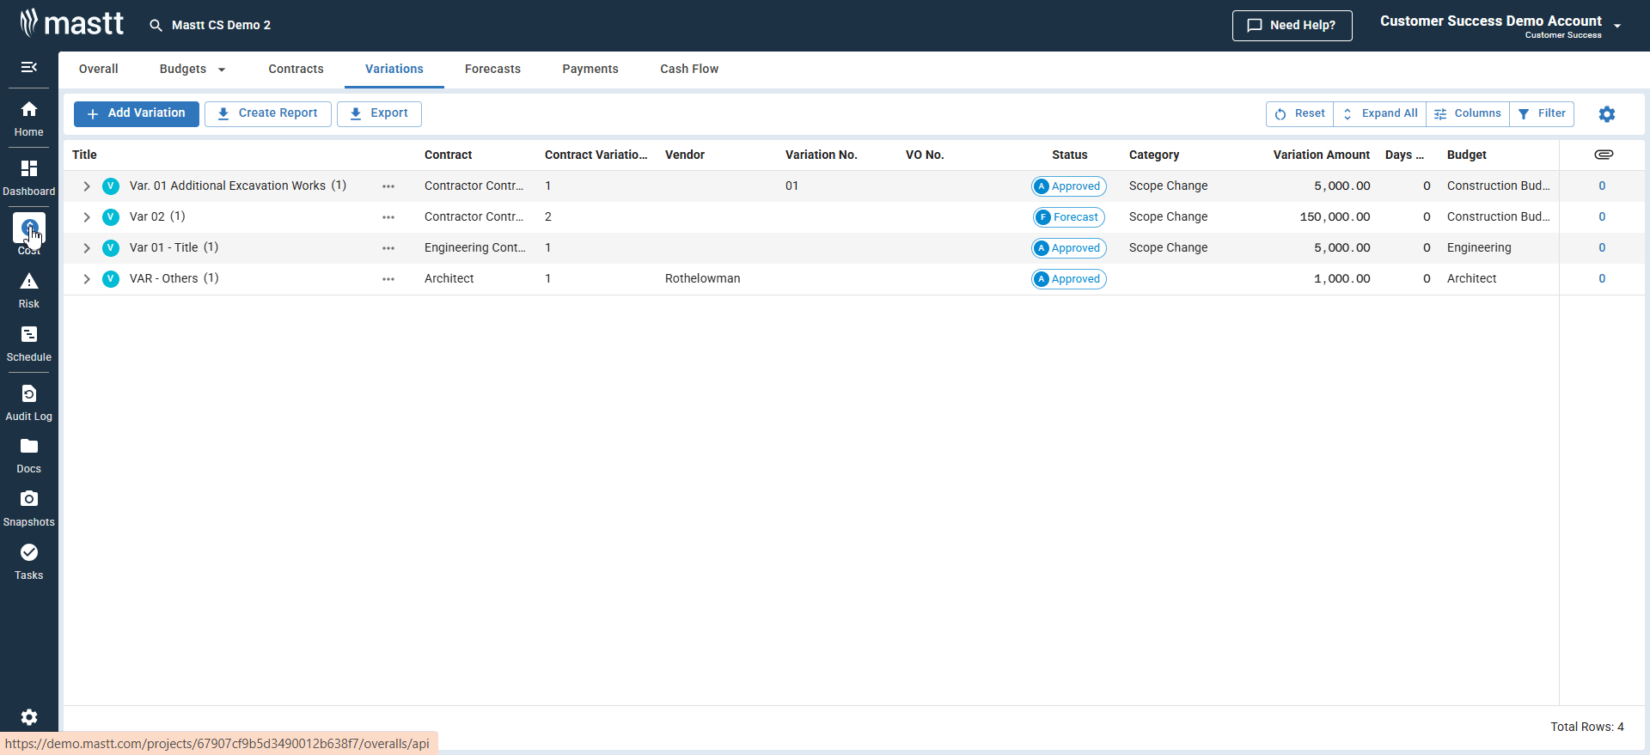
Task: Open the account dropdown menu
Action: [1616, 26]
